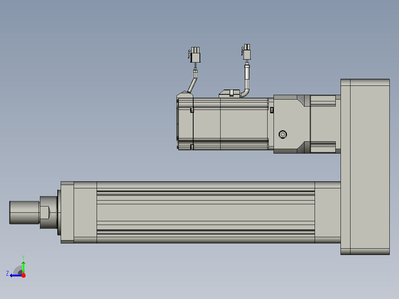Viewport: 399px width, 299px height.
Task: Select the gearbox housing next to the motor
Action: point(292,124)
